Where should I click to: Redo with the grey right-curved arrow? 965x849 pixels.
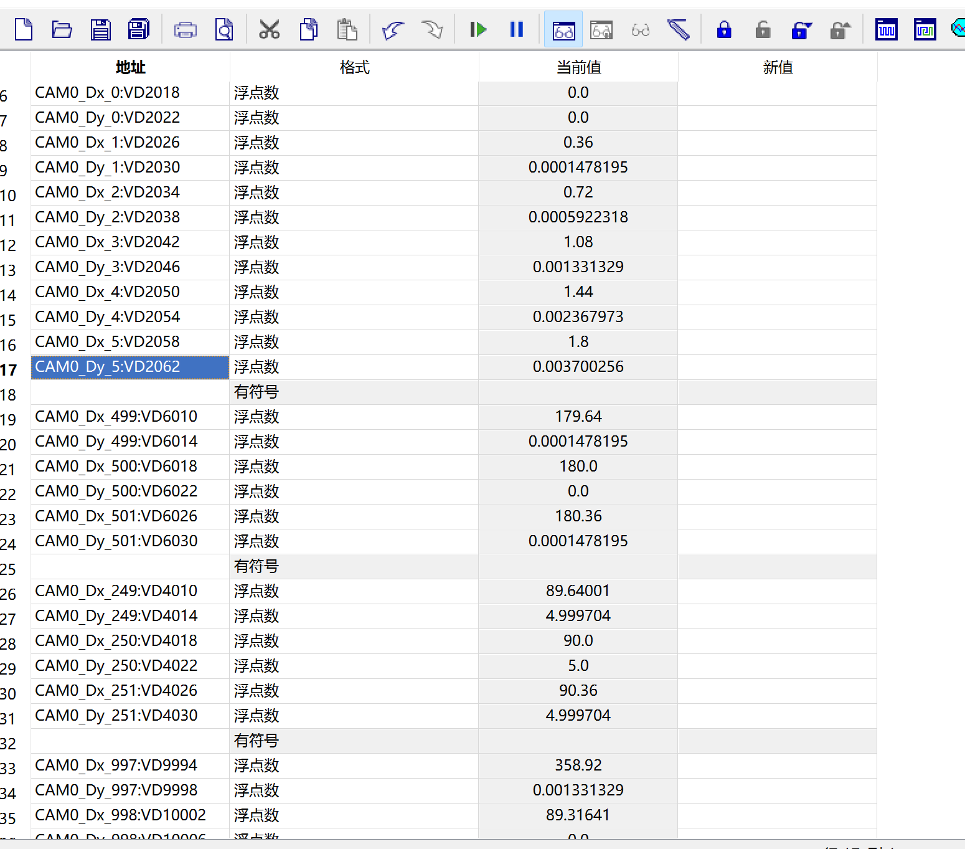[431, 29]
